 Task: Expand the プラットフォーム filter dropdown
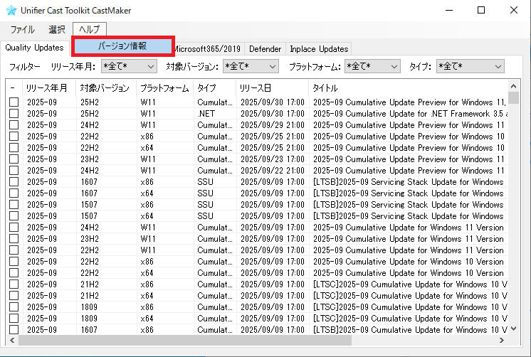372,66
